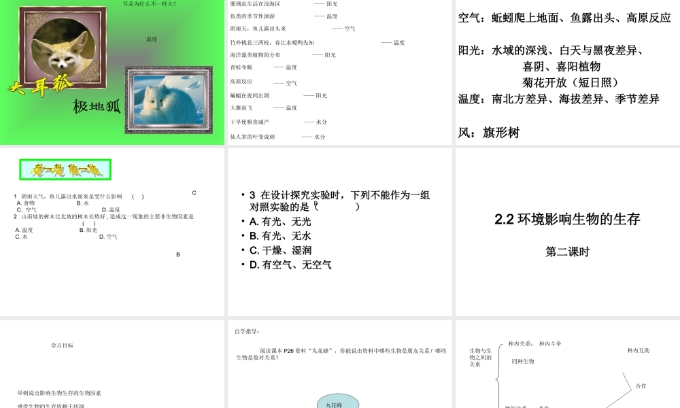Click the label 同种生物
Viewport: 680px width, 408px height.
[x=522, y=361]
